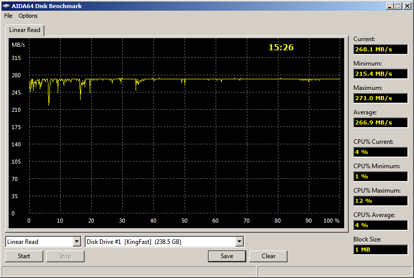Screen dimensions: 414x278
Task: Expand the Disk Drive #1 KingFast dropdown
Action: pos(239,241)
